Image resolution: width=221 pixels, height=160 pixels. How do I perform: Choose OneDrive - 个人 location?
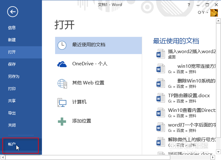(x=98, y=64)
